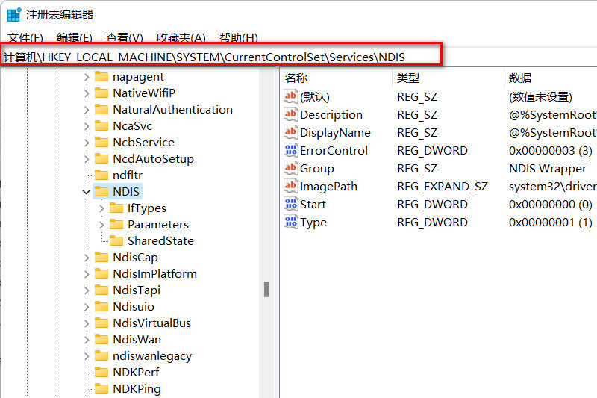Viewport: 597px width, 398px height.
Task: Click the Group string value icon
Action: pyautogui.click(x=290, y=168)
